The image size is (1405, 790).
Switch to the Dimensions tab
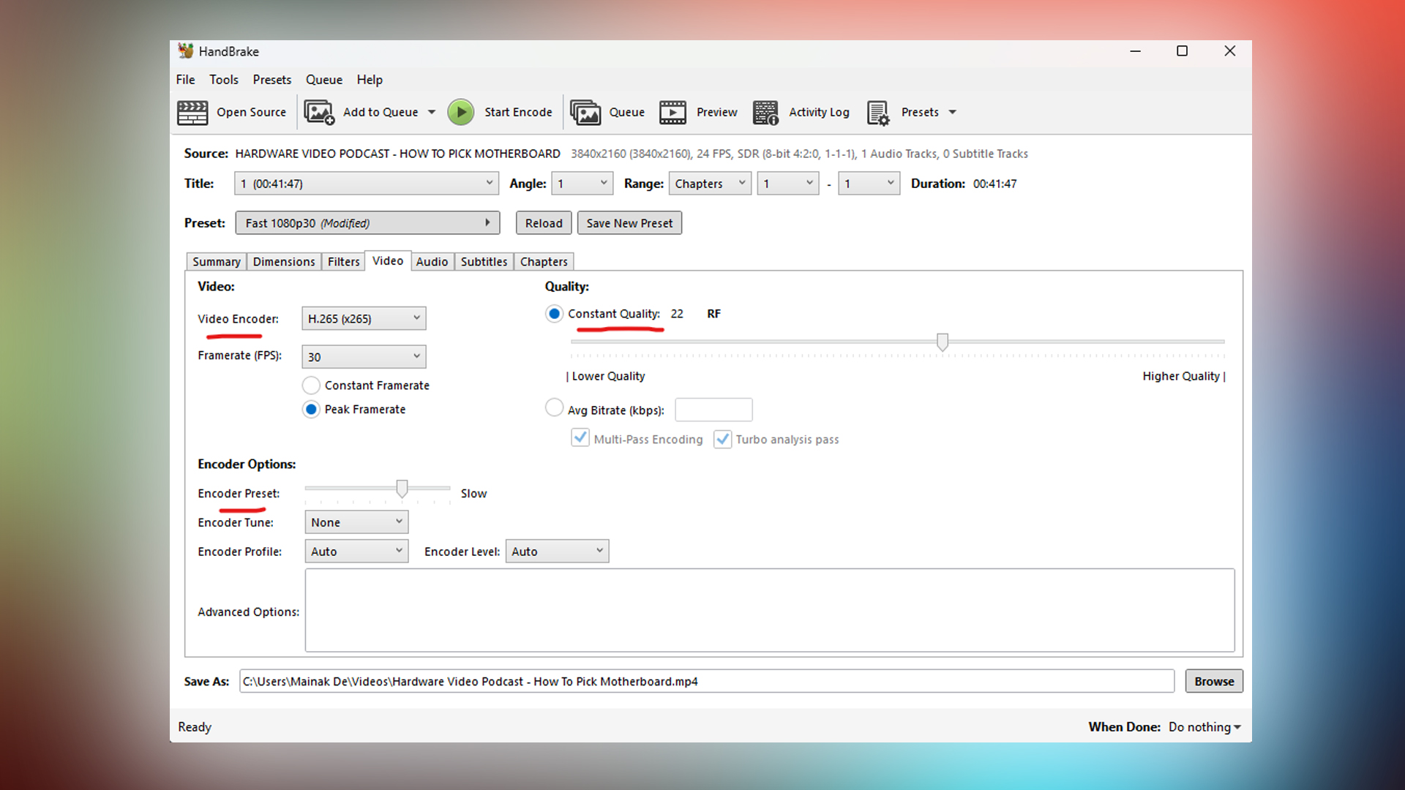[x=284, y=261]
